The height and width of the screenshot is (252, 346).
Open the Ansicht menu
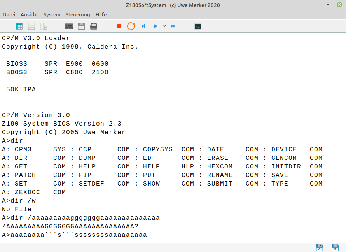click(29, 14)
